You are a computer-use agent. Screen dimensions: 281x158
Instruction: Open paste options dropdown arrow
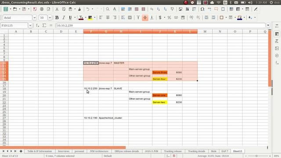75,9
